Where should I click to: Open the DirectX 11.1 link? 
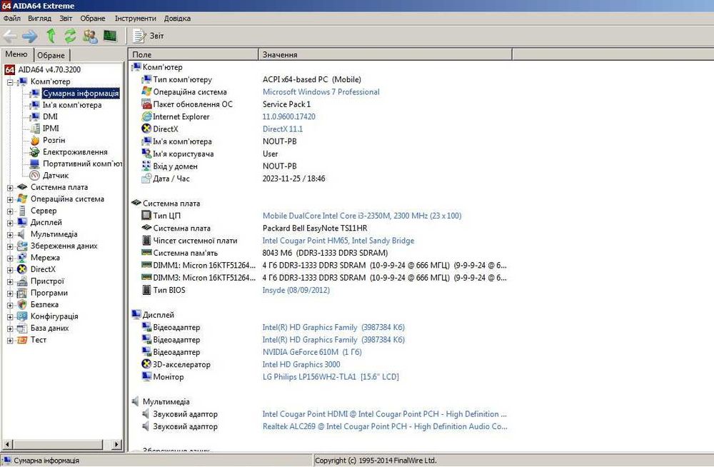(282, 129)
